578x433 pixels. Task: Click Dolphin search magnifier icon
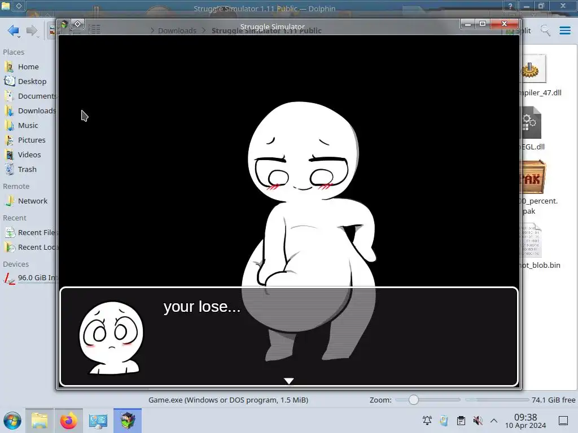[545, 30]
